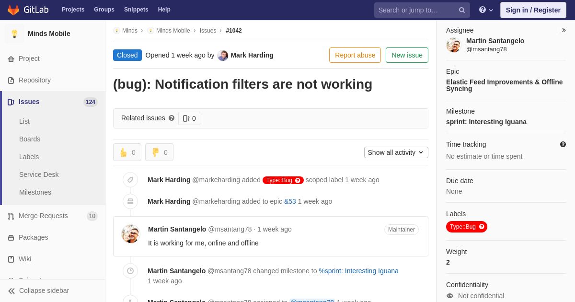Viewport: 575px width, 302px height.
Task: Click the GitLab fox logo
Action: [x=13, y=10]
